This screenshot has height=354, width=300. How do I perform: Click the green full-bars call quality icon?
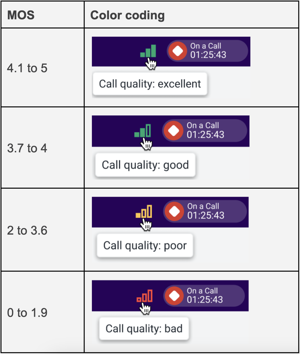coord(148,51)
